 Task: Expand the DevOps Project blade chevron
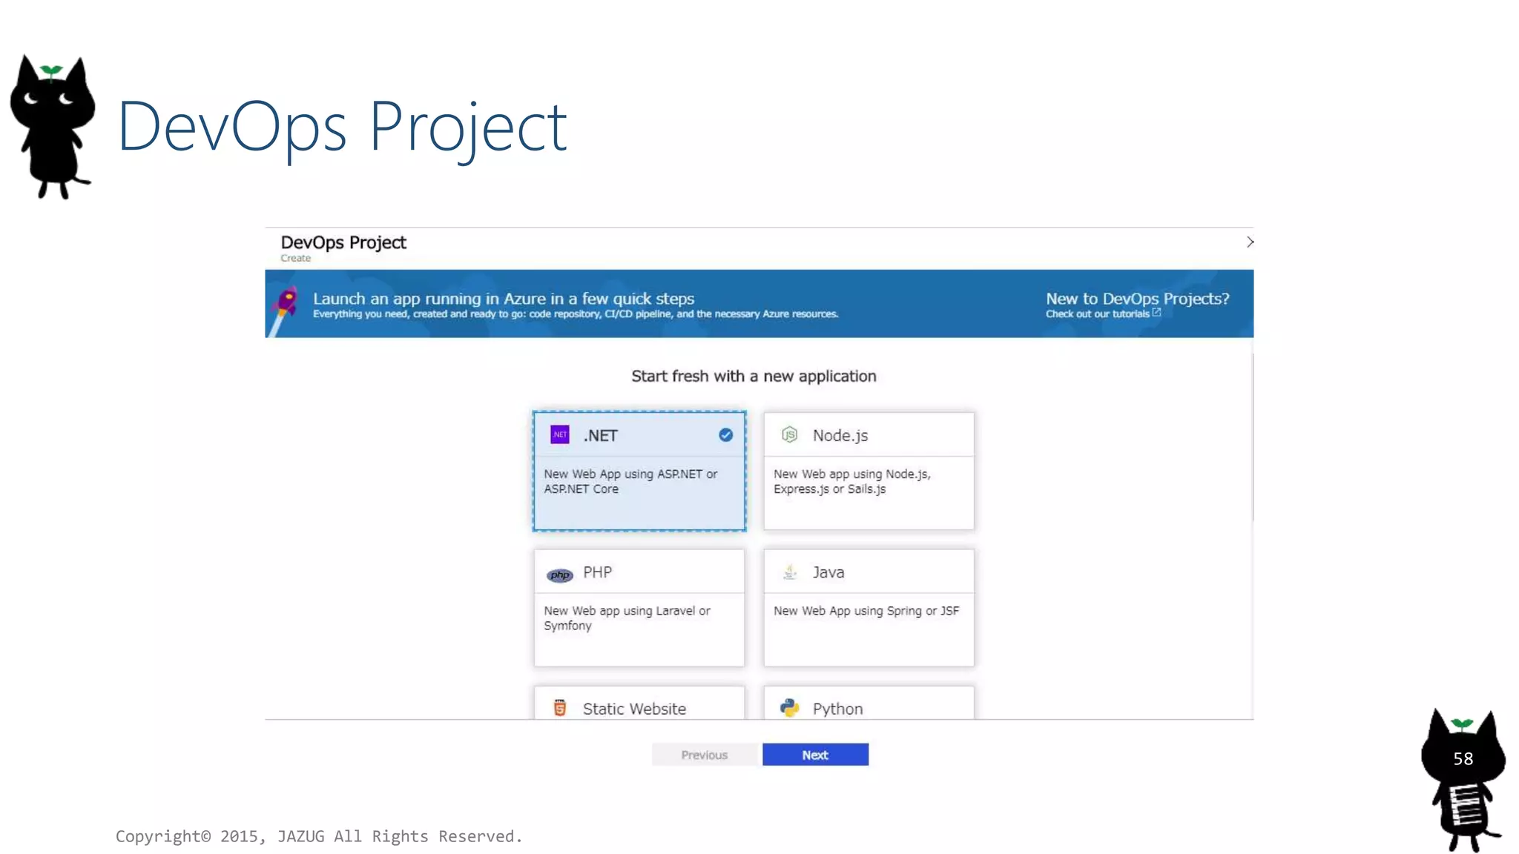pyautogui.click(x=1250, y=242)
